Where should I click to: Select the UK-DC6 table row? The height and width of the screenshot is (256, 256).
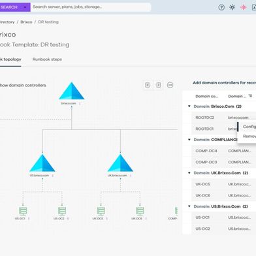[223, 195]
